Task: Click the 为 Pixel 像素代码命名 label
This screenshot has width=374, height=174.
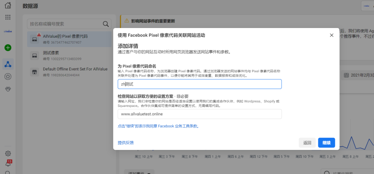Action: (x=137, y=66)
